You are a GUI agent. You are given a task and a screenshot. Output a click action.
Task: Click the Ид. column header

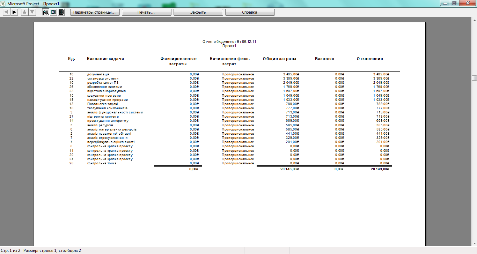(72, 59)
